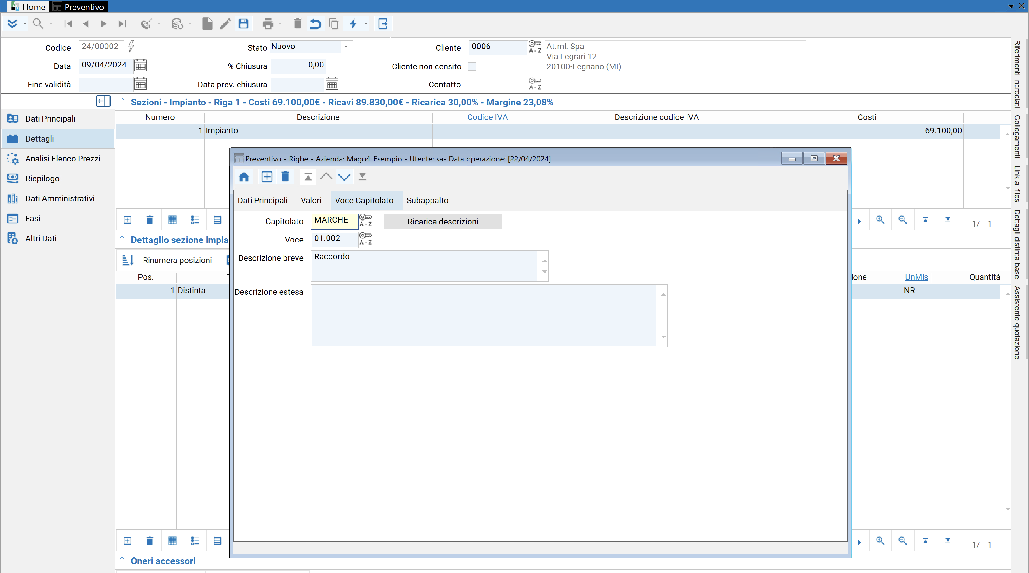Click the search magnifier icon in main toolbar
The width and height of the screenshot is (1029, 573).
(38, 23)
